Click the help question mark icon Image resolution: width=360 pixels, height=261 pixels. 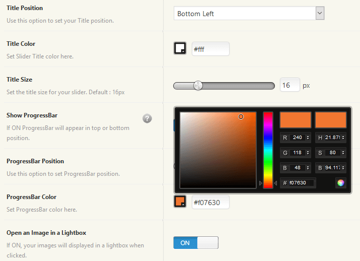tap(147, 118)
